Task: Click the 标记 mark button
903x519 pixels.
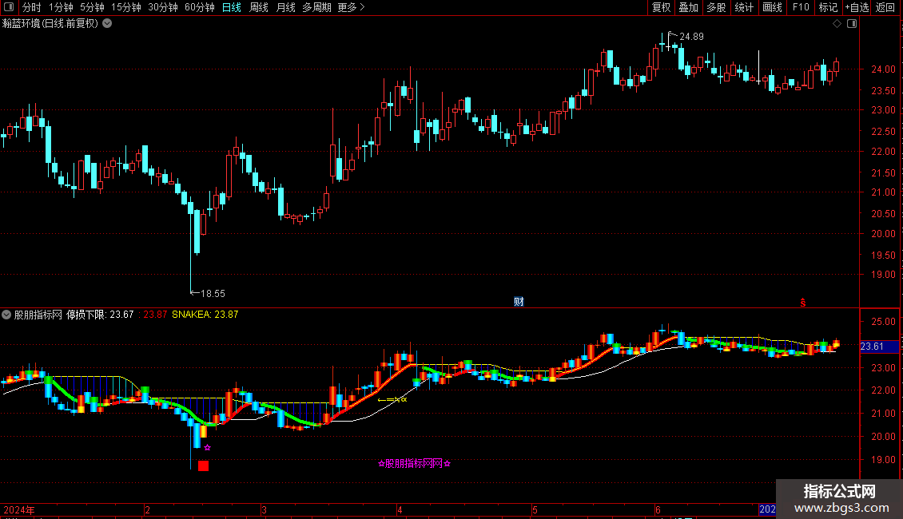Action: tap(828, 7)
